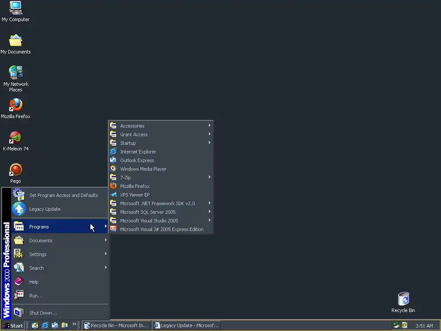This screenshot has width=441, height=331.
Task: Select the K-Meleon 74 desktop shortcut
Action: [x=16, y=141]
